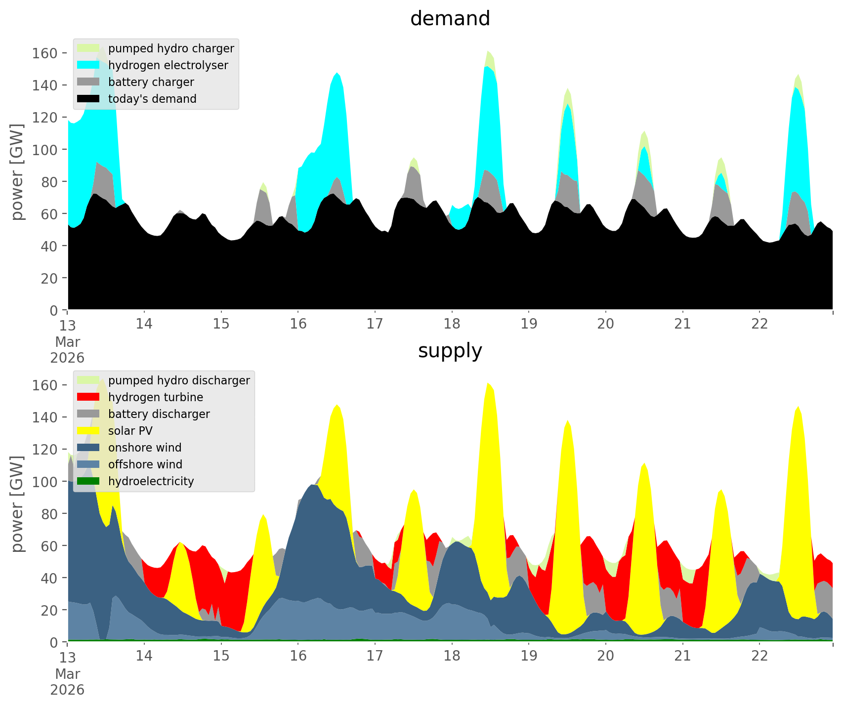
Task: Click date tick 19 on supply chart axis
Action: [529, 656]
